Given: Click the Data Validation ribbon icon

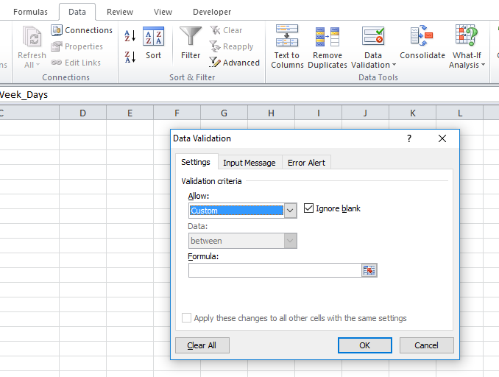Looking at the screenshot, I should 373,35.
